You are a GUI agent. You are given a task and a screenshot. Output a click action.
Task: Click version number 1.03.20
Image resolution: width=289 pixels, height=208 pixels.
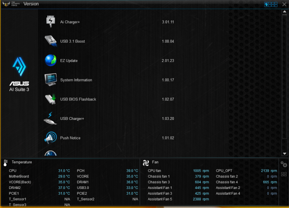(x=168, y=119)
